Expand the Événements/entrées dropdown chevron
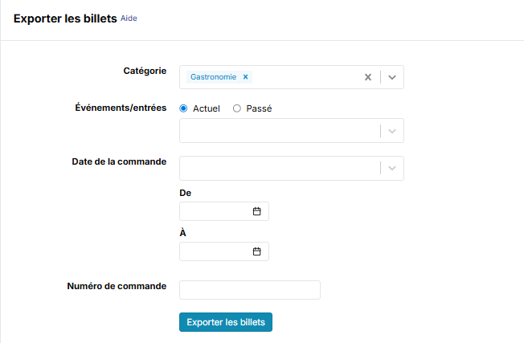This screenshot has height=343, width=524. 392,131
